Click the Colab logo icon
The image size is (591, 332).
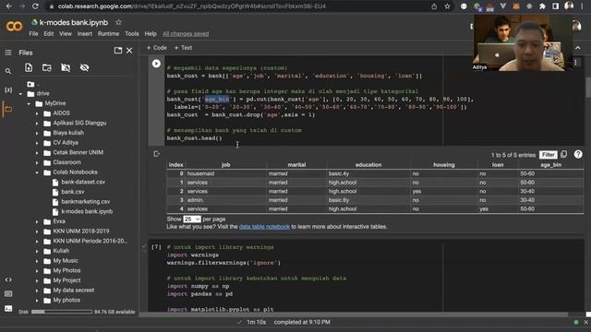coord(15,26)
